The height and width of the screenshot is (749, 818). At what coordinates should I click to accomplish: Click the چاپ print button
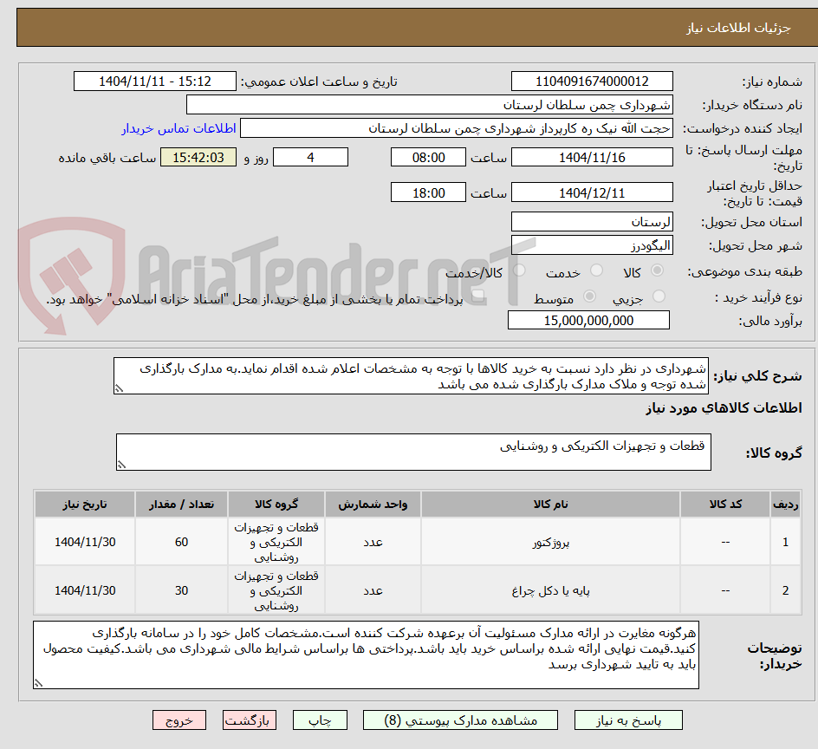pos(320,720)
